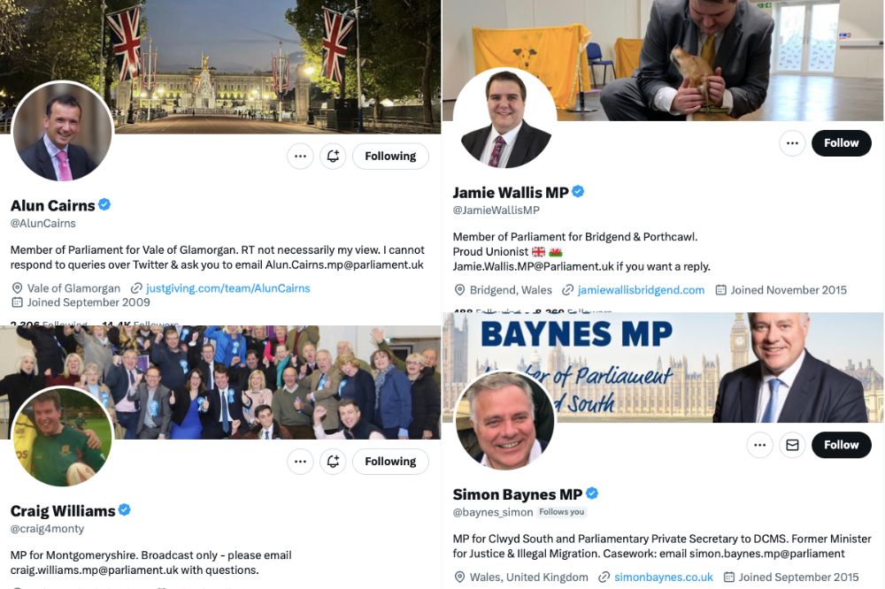Open more options on Jamie Wallis profile

point(792,143)
